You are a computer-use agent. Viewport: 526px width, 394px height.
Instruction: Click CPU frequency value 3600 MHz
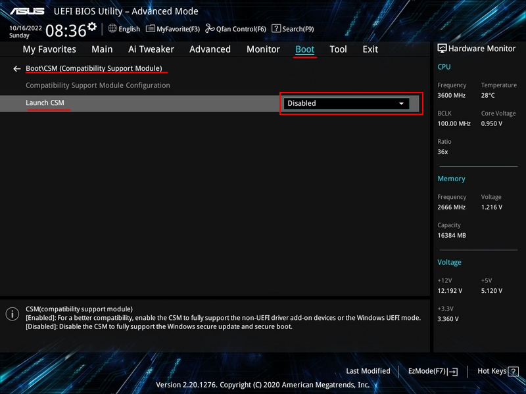[x=451, y=95]
